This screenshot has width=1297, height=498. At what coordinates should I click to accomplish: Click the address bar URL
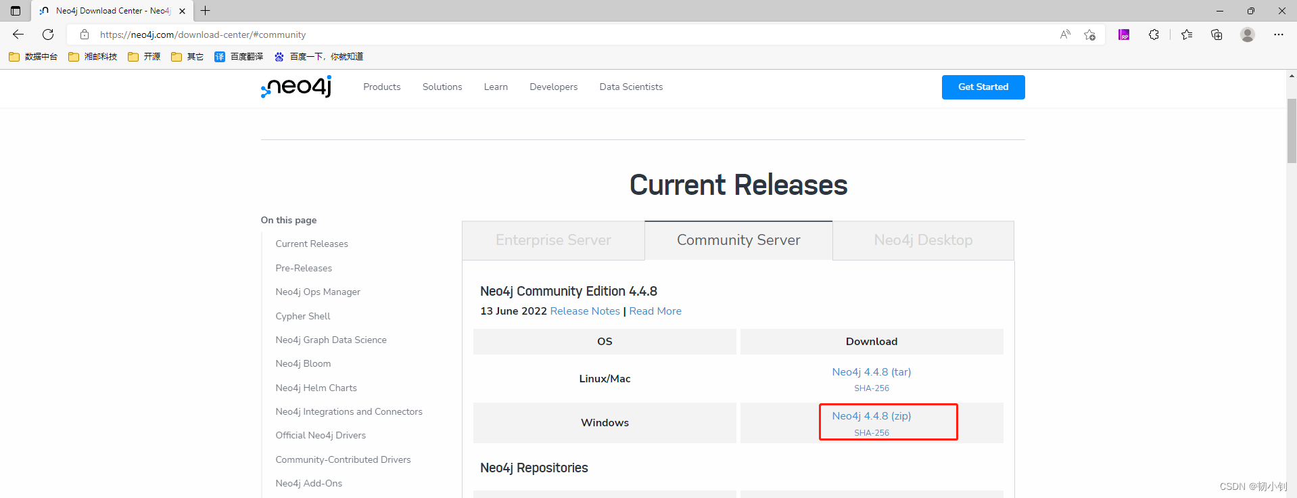pos(203,35)
